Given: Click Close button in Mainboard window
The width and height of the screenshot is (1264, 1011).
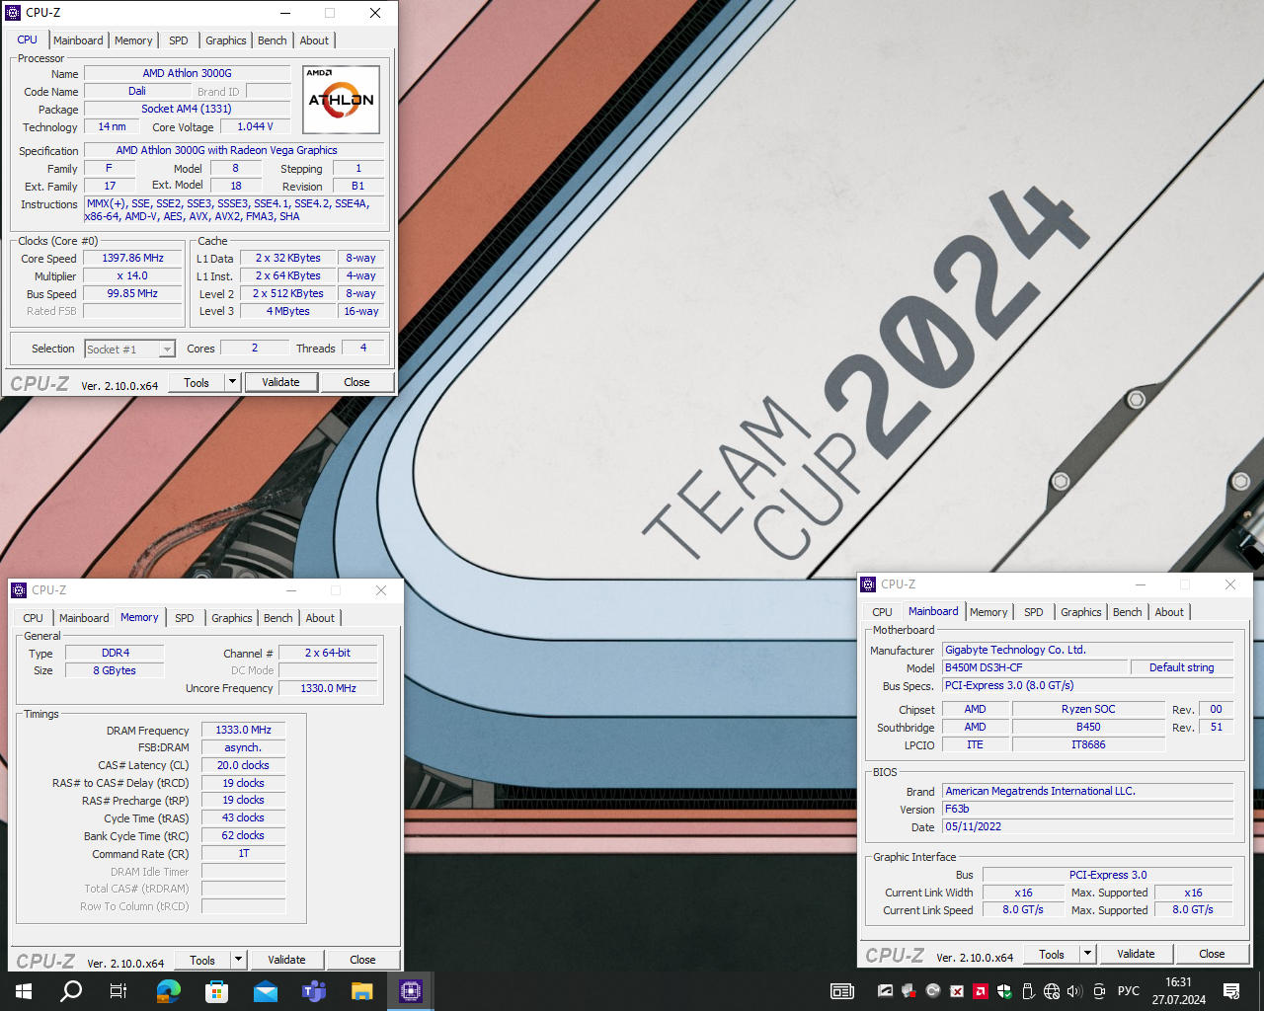Looking at the screenshot, I should (1212, 954).
